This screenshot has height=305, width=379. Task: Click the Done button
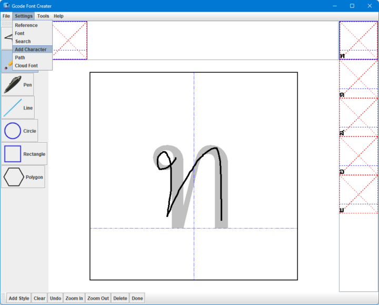coord(137,298)
